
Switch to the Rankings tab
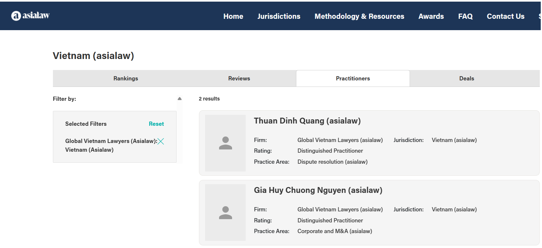click(126, 78)
